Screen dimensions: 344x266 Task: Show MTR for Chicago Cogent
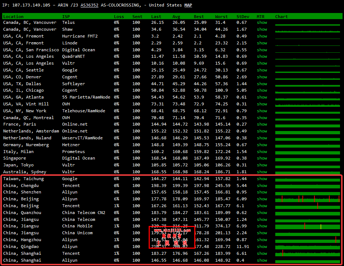point(262,91)
